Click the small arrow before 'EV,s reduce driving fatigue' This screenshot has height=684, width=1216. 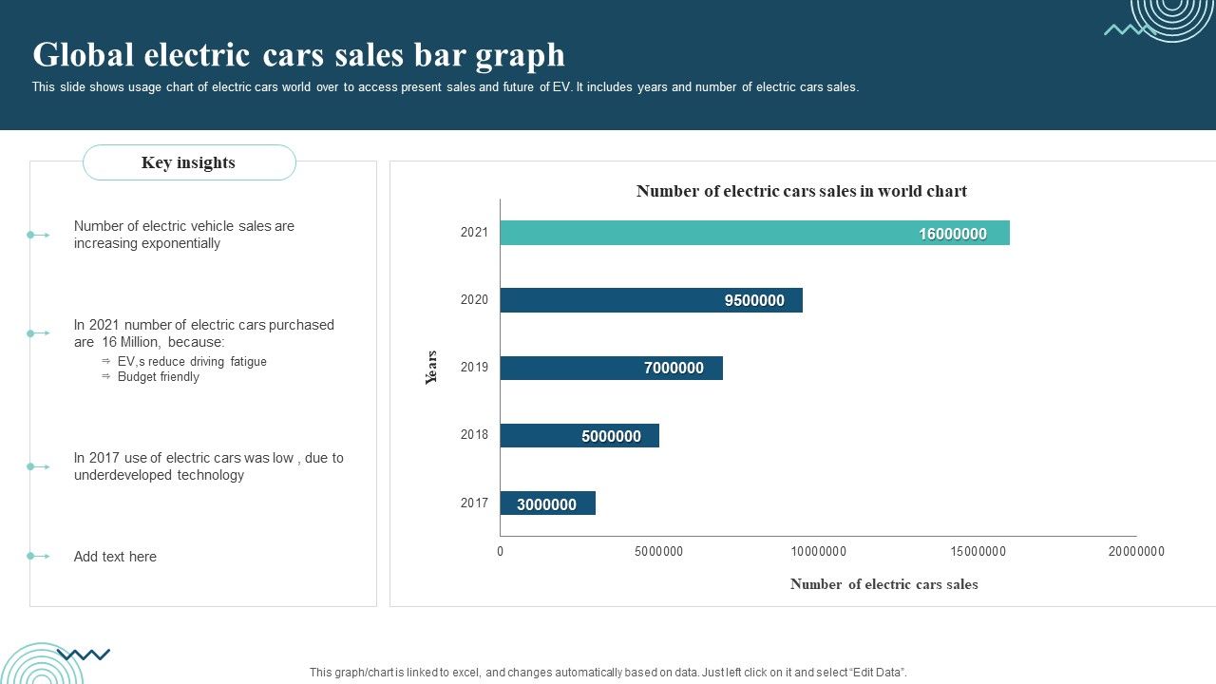click(106, 362)
